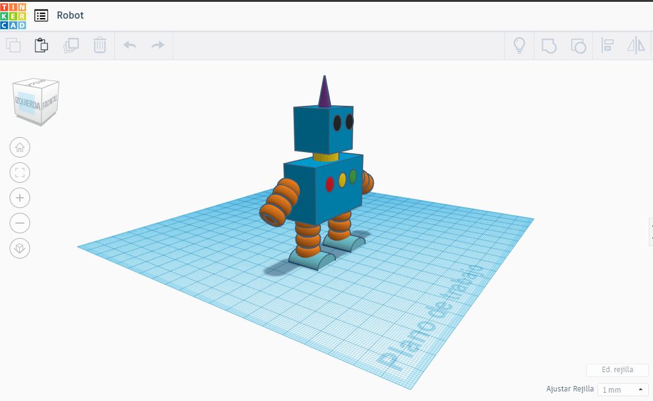Screen dimensions: 653x401
Task: Open the design list menu beside Tinkercad logo
Action: click(41, 15)
